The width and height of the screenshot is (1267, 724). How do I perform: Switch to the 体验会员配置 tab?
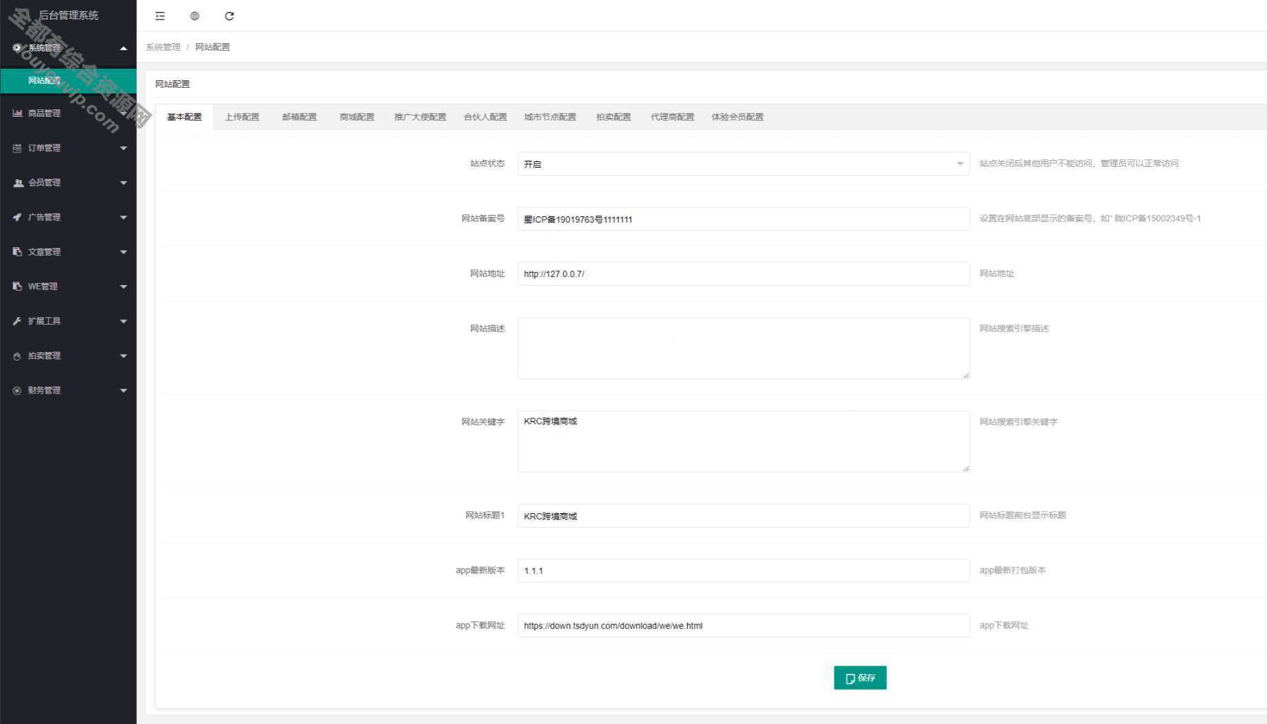737,117
